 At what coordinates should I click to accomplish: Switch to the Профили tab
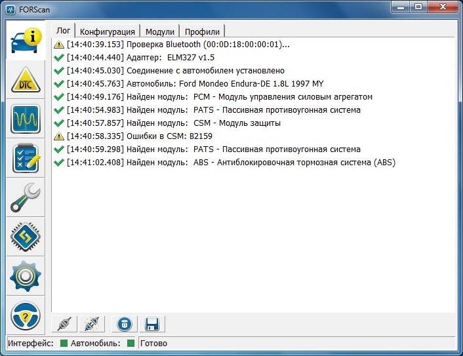click(202, 31)
